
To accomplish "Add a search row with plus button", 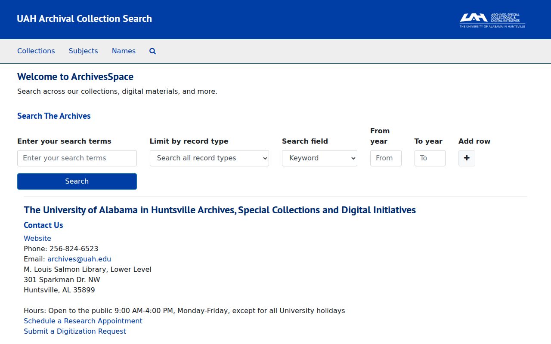I will 467,158.
